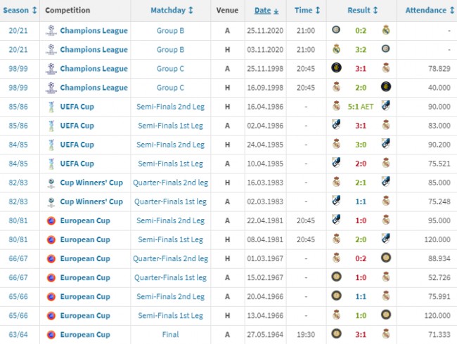Viewport: 457px width, 344px height.
Task: Click UEFA Cup trophy icon for 16.04.1986
Action: point(51,107)
